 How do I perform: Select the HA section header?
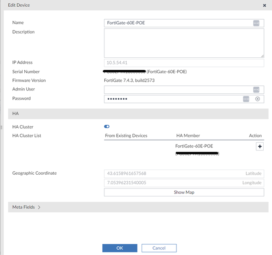click(x=138, y=114)
